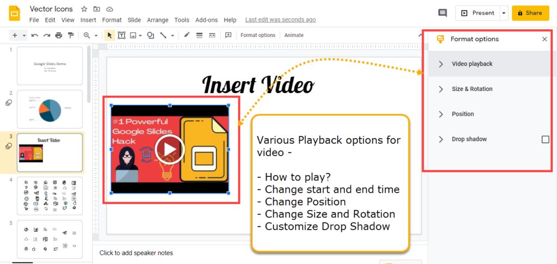Click the Move to folder icon

[97, 9]
